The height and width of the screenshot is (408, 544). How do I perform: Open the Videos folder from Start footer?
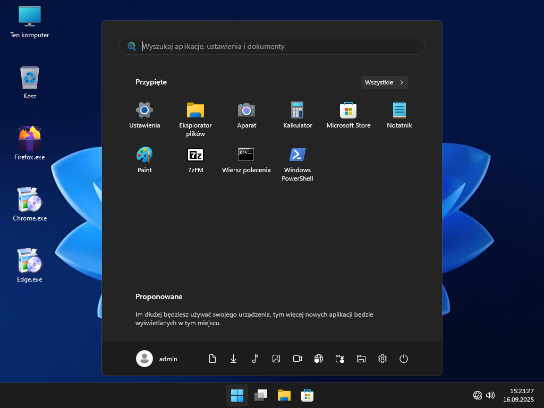297,359
